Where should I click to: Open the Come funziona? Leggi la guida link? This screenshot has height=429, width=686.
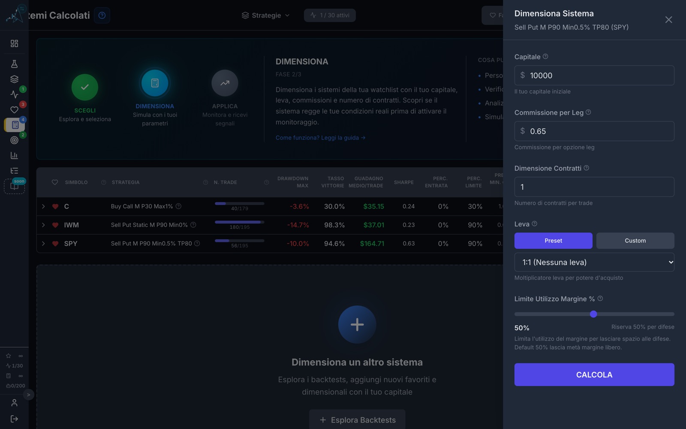[x=320, y=138]
